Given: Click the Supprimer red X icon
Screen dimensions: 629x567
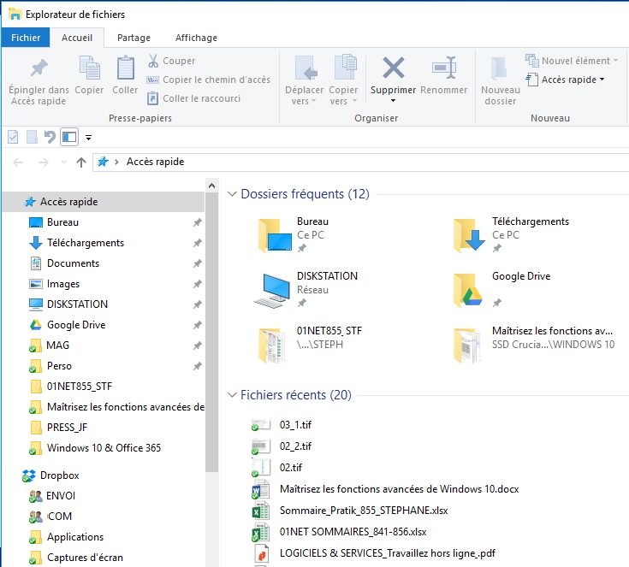Looking at the screenshot, I should [x=393, y=68].
